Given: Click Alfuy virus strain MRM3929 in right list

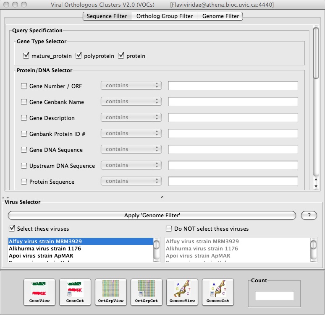Looking at the screenshot, I should (238, 242).
